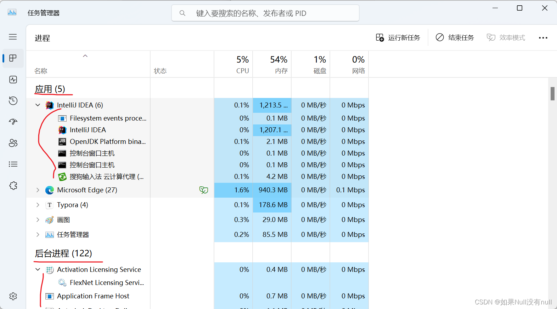The image size is (557, 309).
Task: Click the Filesystem events processor icon
Action: (x=62, y=118)
